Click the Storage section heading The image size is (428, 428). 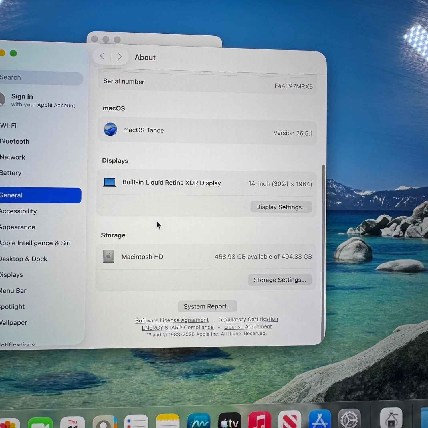pos(113,235)
